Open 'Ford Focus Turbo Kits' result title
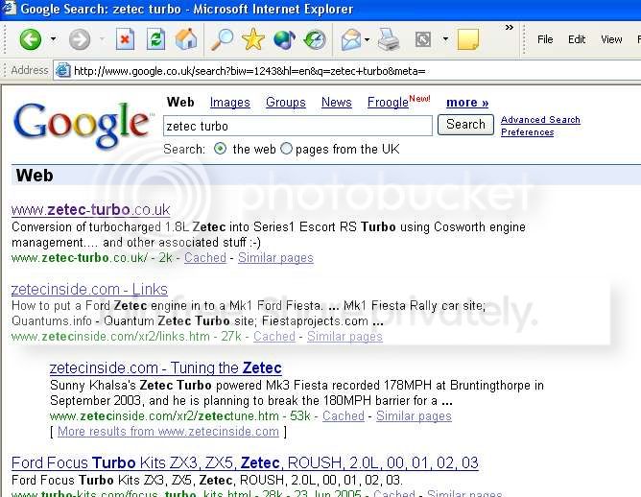Viewport: 641px width, 497px height. click(x=245, y=463)
